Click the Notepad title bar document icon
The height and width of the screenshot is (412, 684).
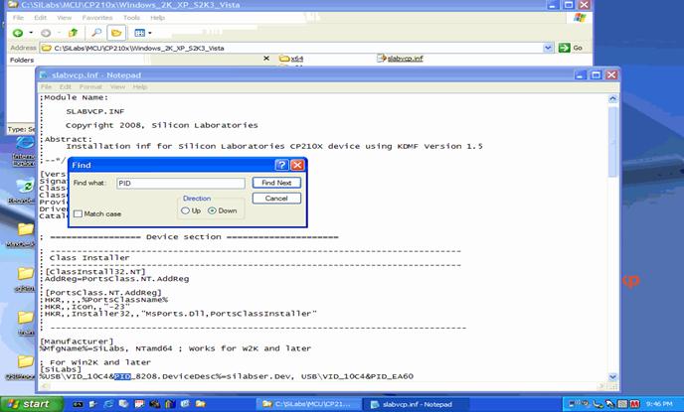[x=44, y=74]
